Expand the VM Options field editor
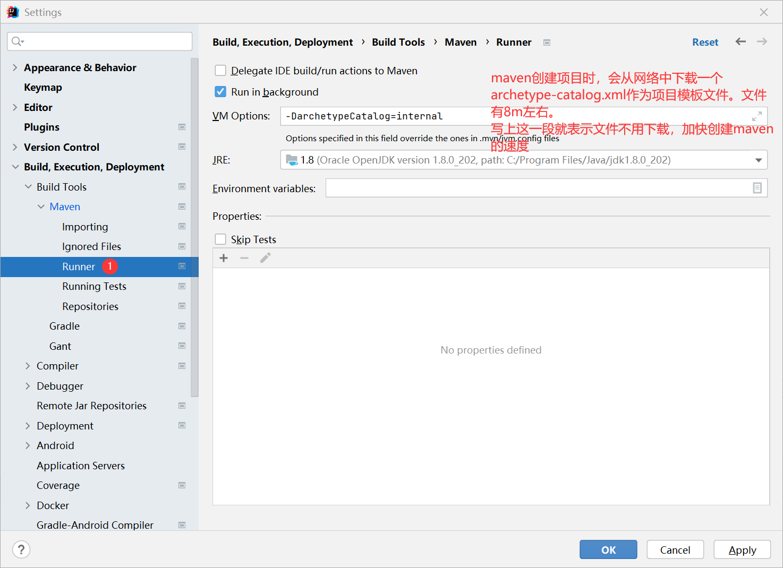This screenshot has width=783, height=568. (757, 116)
